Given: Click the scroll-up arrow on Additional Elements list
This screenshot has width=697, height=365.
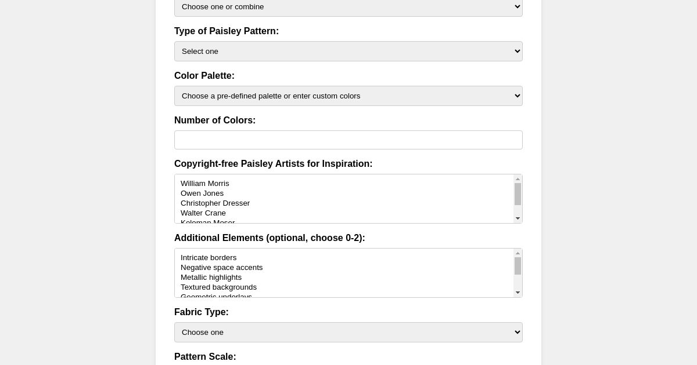Looking at the screenshot, I should pyautogui.click(x=518, y=254).
